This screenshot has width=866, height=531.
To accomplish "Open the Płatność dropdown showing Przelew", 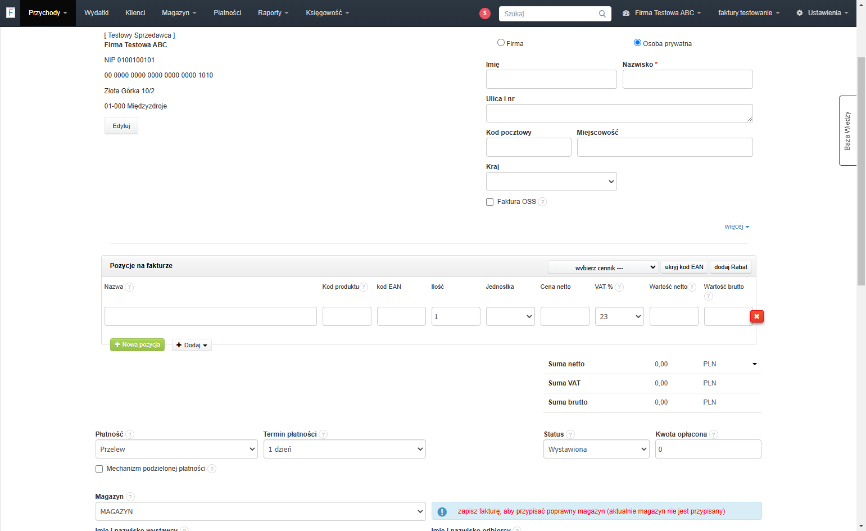I will (x=176, y=449).
